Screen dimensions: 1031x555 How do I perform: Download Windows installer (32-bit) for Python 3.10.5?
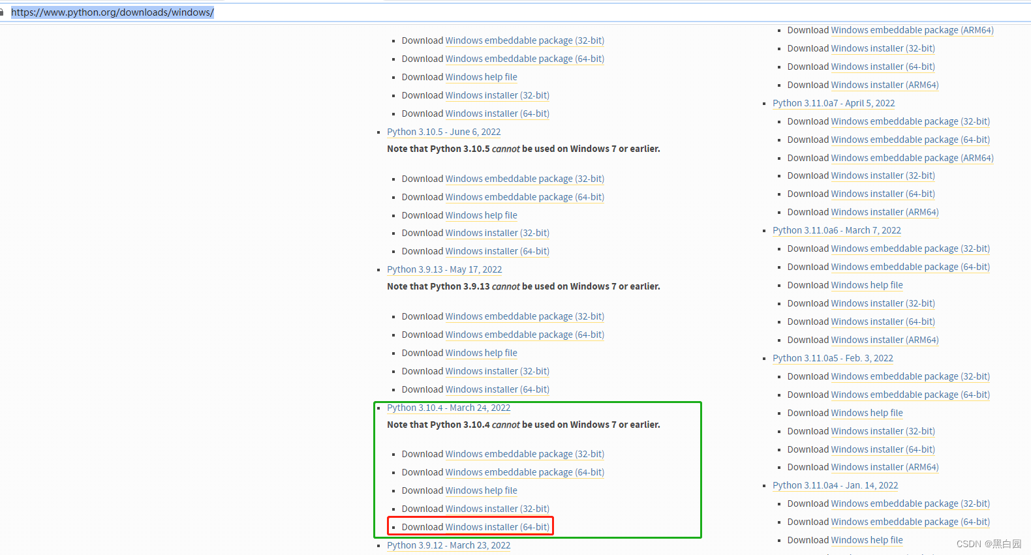(497, 233)
